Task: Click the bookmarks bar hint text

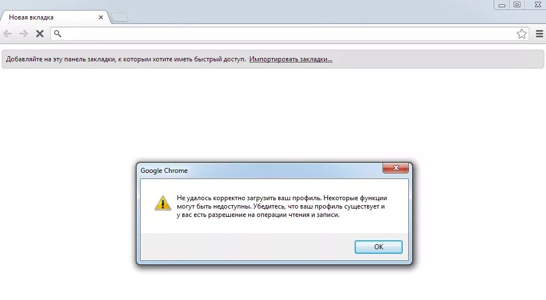Action: pyautogui.click(x=125, y=59)
